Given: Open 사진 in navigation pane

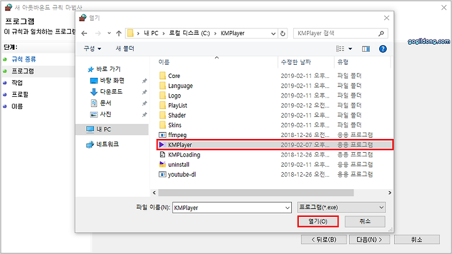Looking at the screenshot, I should click(105, 114).
